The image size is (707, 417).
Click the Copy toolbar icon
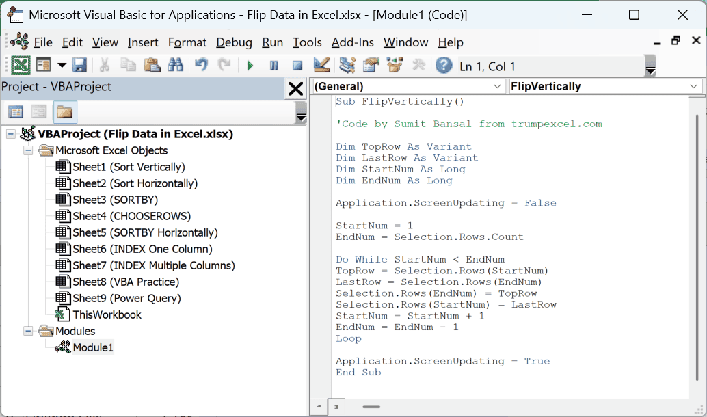(x=128, y=66)
